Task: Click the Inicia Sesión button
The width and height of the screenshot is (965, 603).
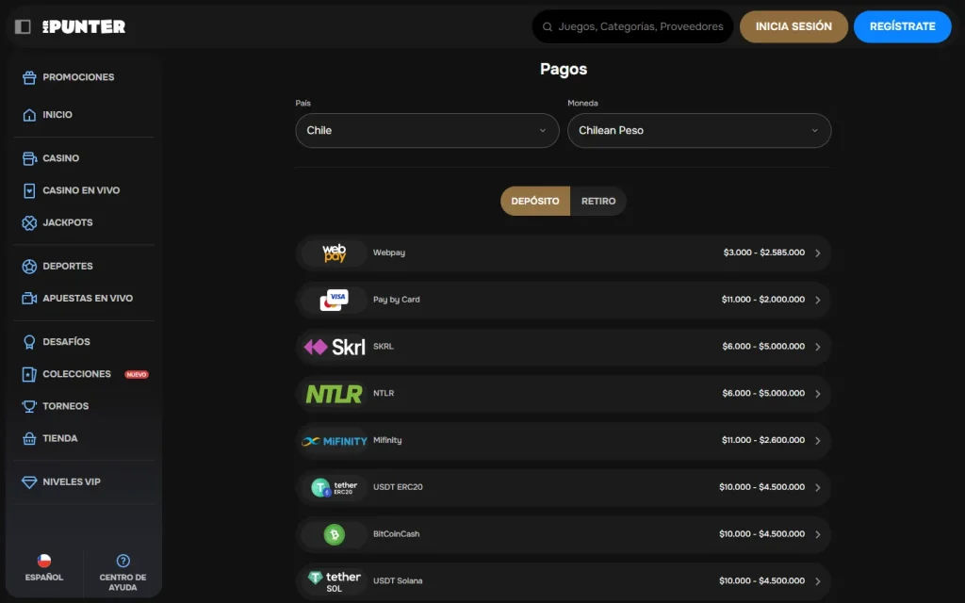Action: pyautogui.click(x=793, y=26)
